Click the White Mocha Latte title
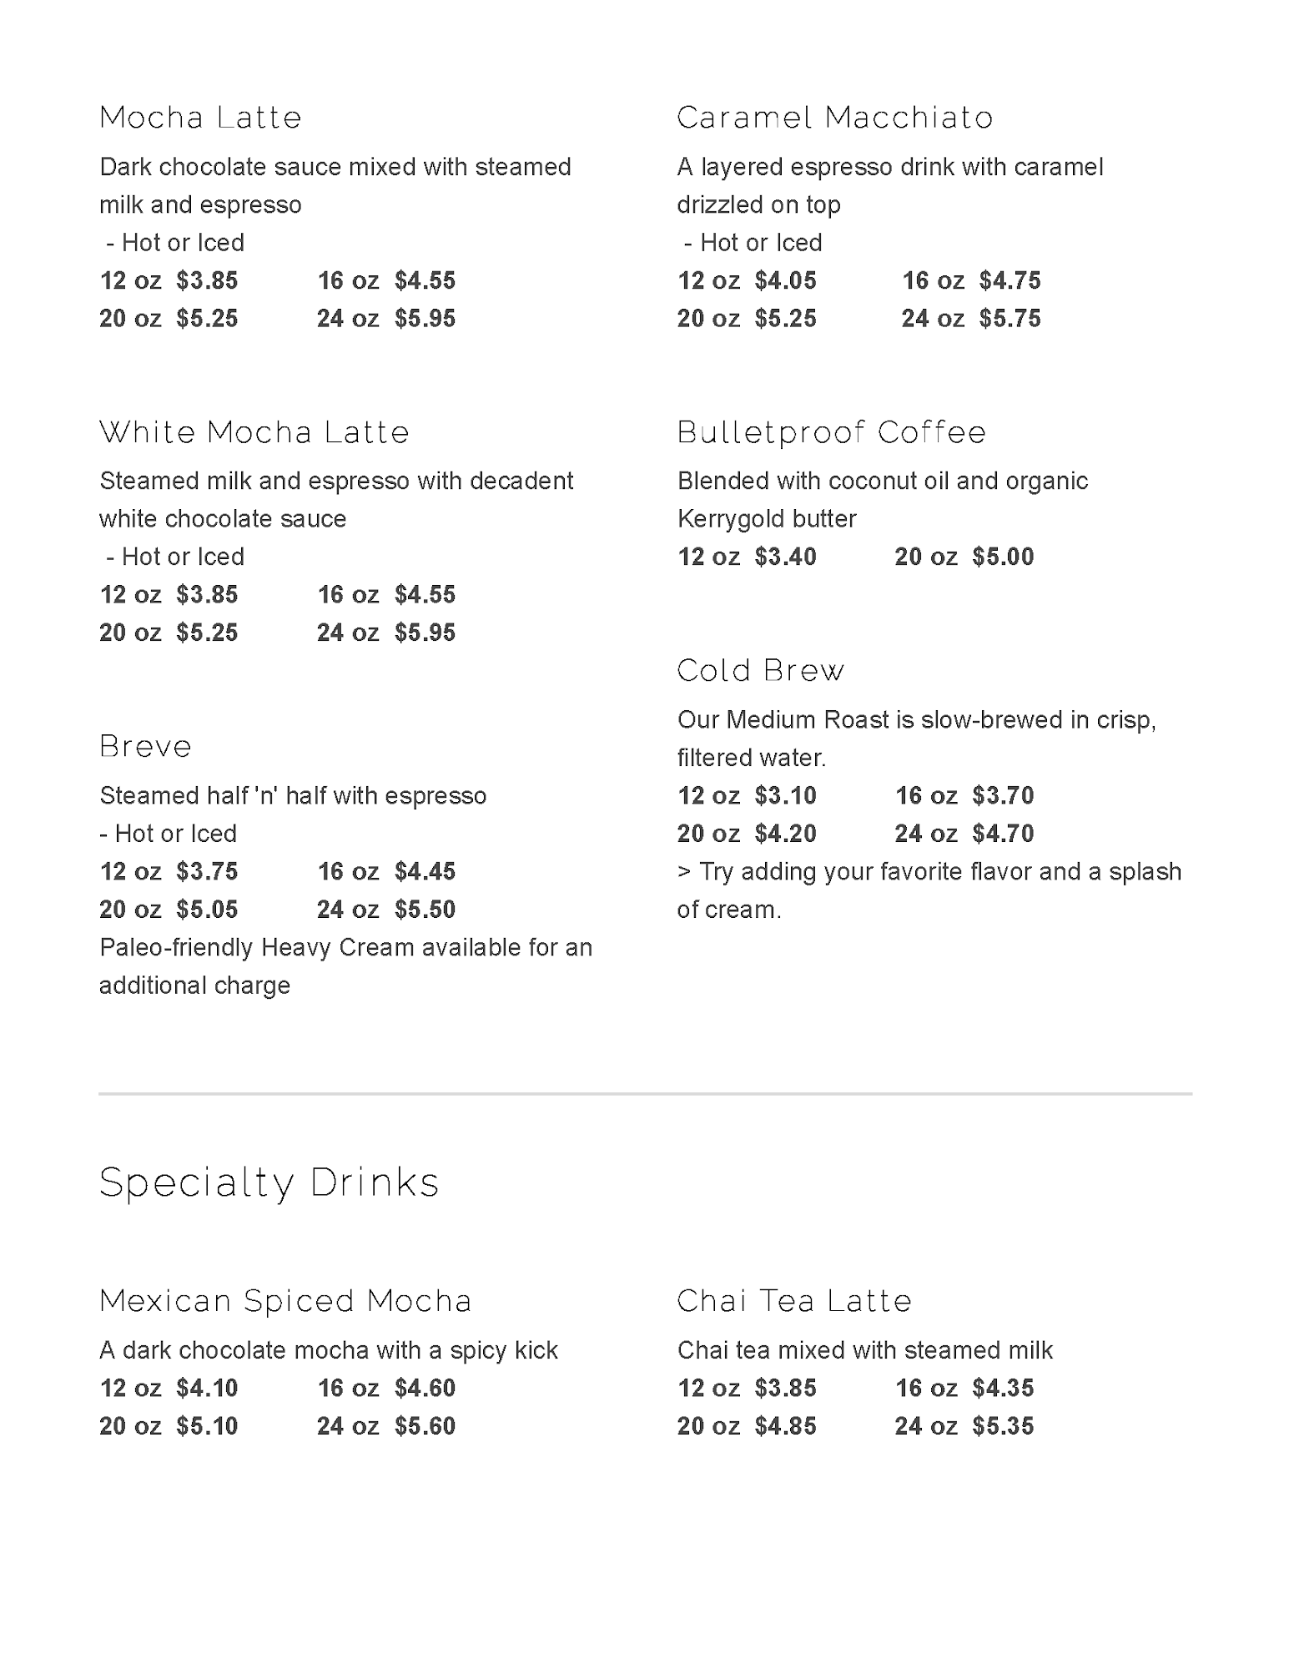The height and width of the screenshot is (1669, 1289). tap(254, 432)
